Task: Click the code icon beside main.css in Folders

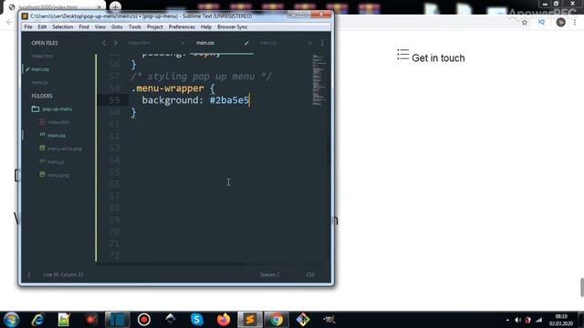Action: pos(42,135)
